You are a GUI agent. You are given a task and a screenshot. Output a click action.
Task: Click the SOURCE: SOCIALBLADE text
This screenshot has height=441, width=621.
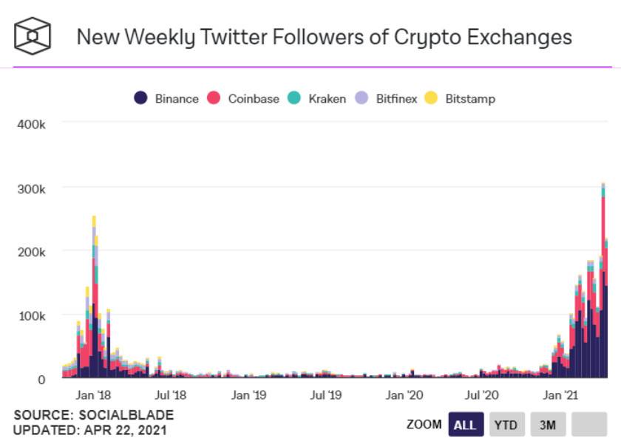(93, 414)
